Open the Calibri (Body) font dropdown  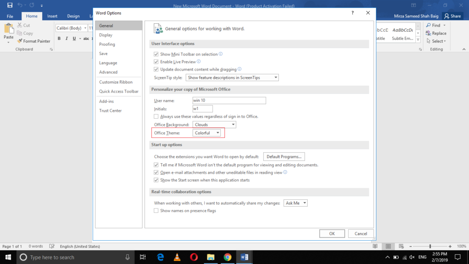[x=85, y=28]
